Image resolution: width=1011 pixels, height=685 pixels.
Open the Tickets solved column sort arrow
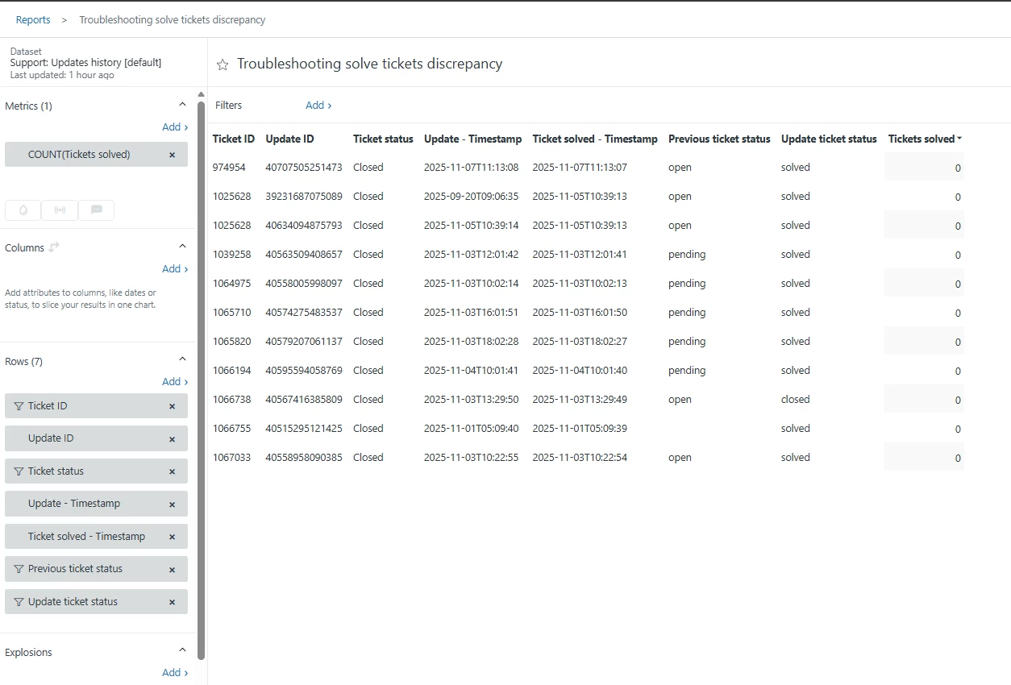959,139
